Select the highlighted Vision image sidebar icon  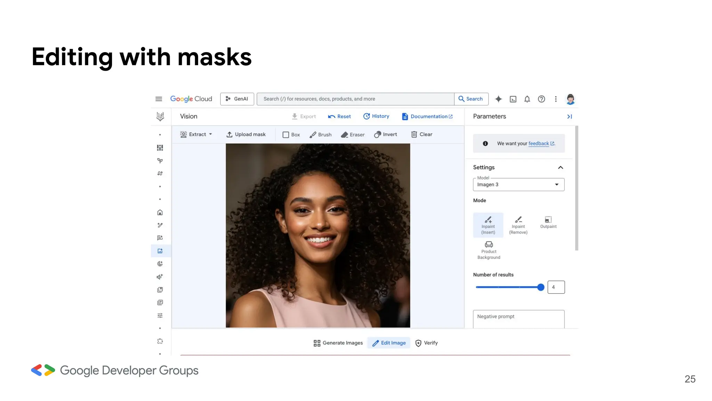click(x=160, y=251)
